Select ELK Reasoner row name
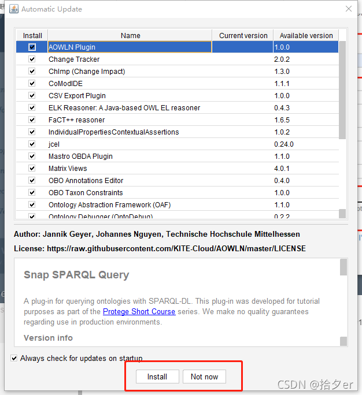This screenshot has width=362, height=395. (124, 108)
